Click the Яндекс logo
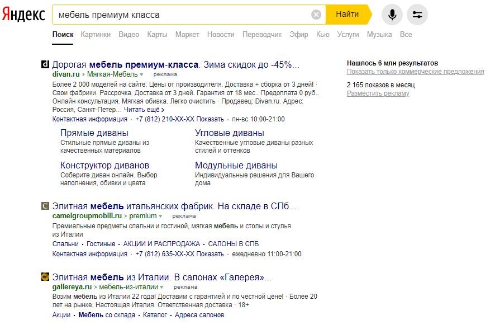Image resolution: width=495 pixels, height=329 pixels. pos(23,15)
